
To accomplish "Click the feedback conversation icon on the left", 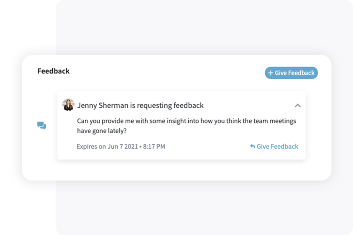I will [x=41, y=126].
